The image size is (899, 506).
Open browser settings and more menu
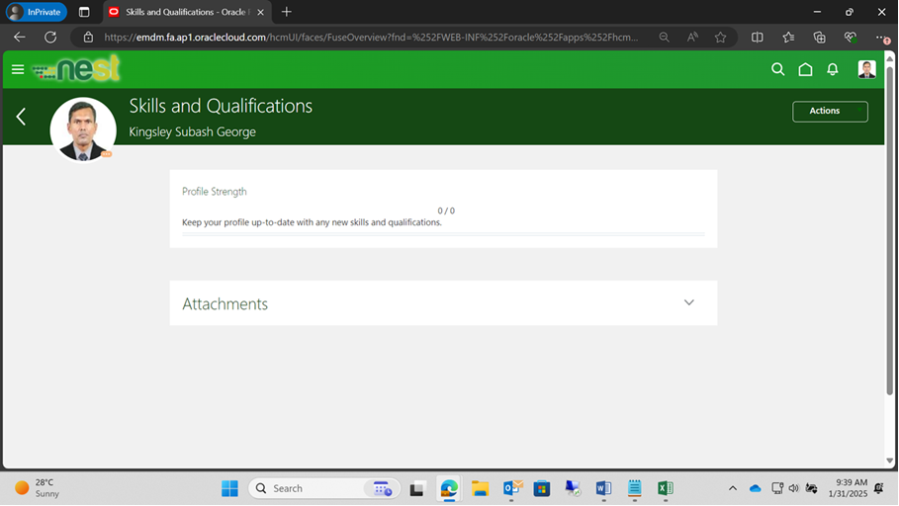coord(882,38)
